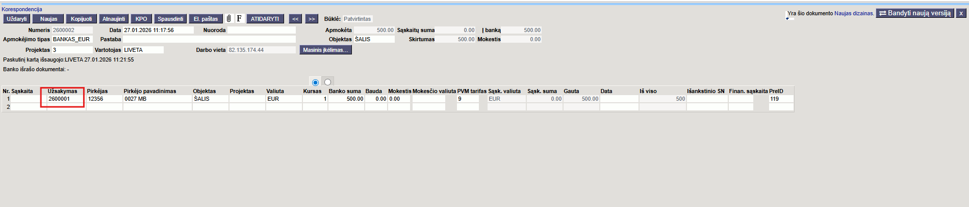Go to previous document with << arrow
The image size is (969, 207).
pos(295,19)
